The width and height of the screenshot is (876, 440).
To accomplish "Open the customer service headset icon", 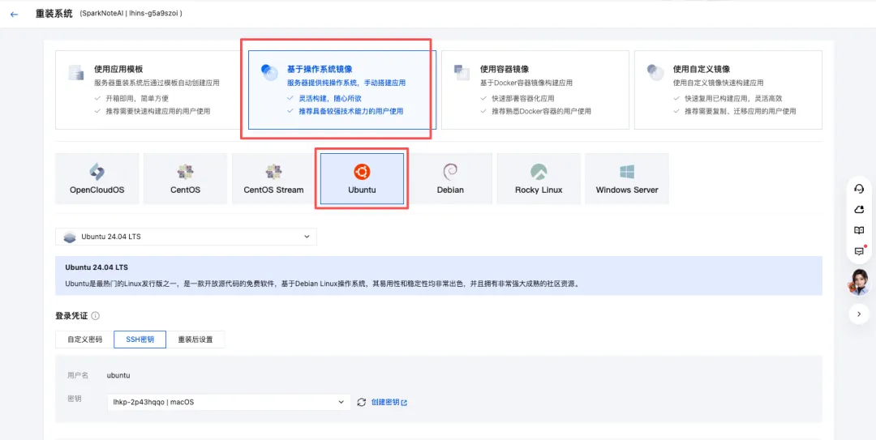I will (x=859, y=189).
